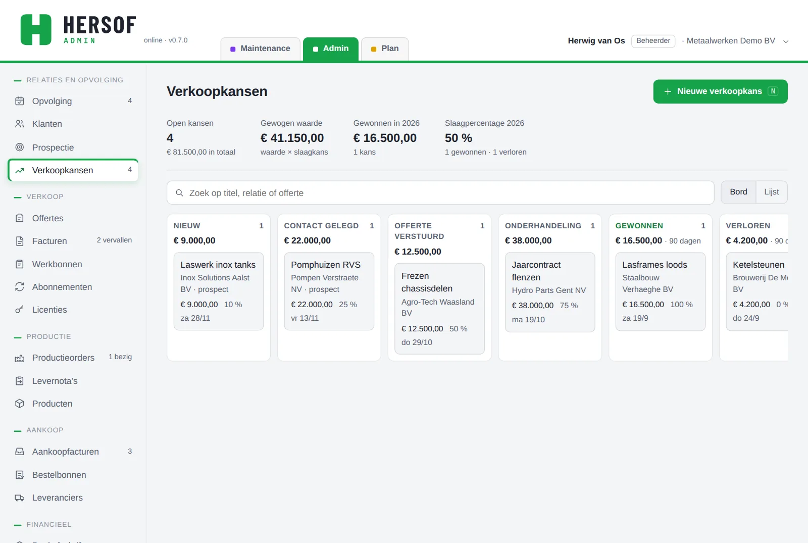Click the Levernota's icon

(20, 381)
